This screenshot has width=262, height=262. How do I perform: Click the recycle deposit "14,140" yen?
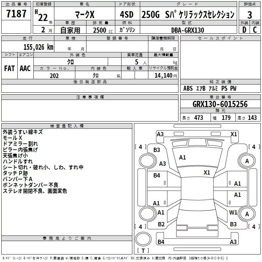(163, 76)
